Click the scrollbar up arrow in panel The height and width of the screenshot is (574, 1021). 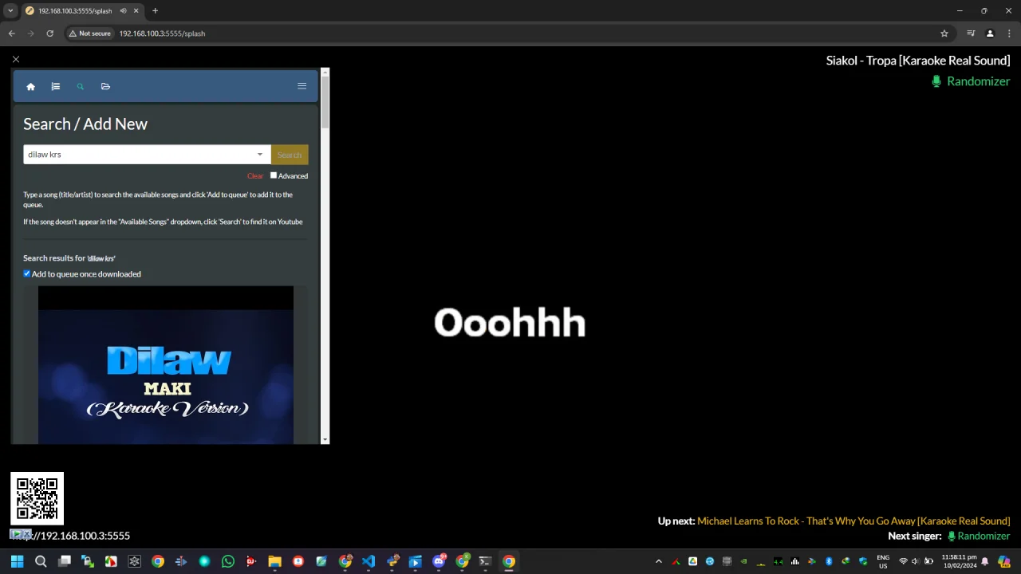[325, 73]
